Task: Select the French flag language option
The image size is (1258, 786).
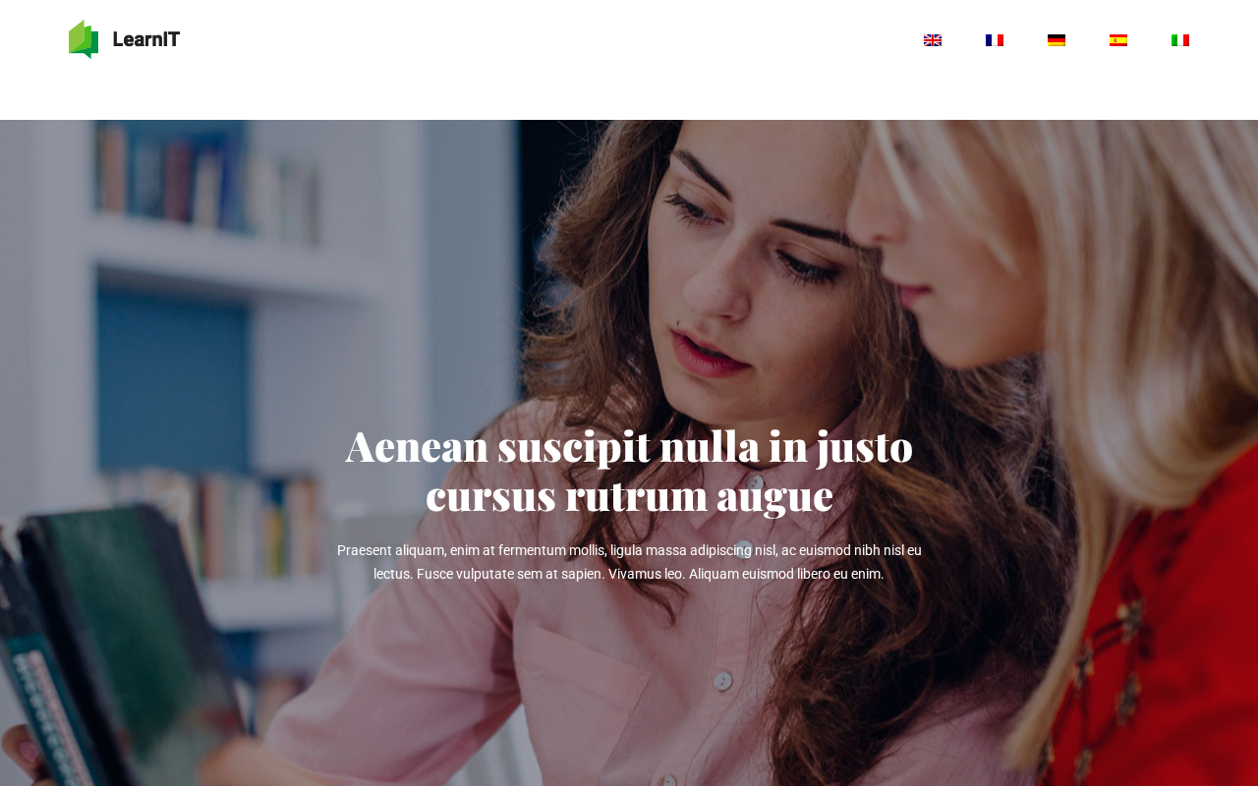Action: (995, 40)
